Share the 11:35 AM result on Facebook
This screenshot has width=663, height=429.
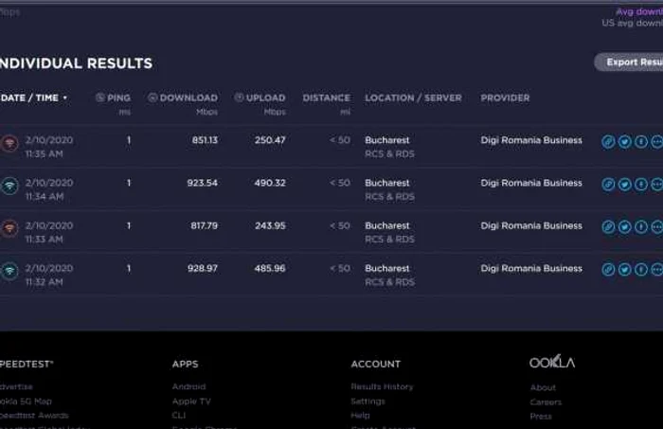[x=641, y=142]
